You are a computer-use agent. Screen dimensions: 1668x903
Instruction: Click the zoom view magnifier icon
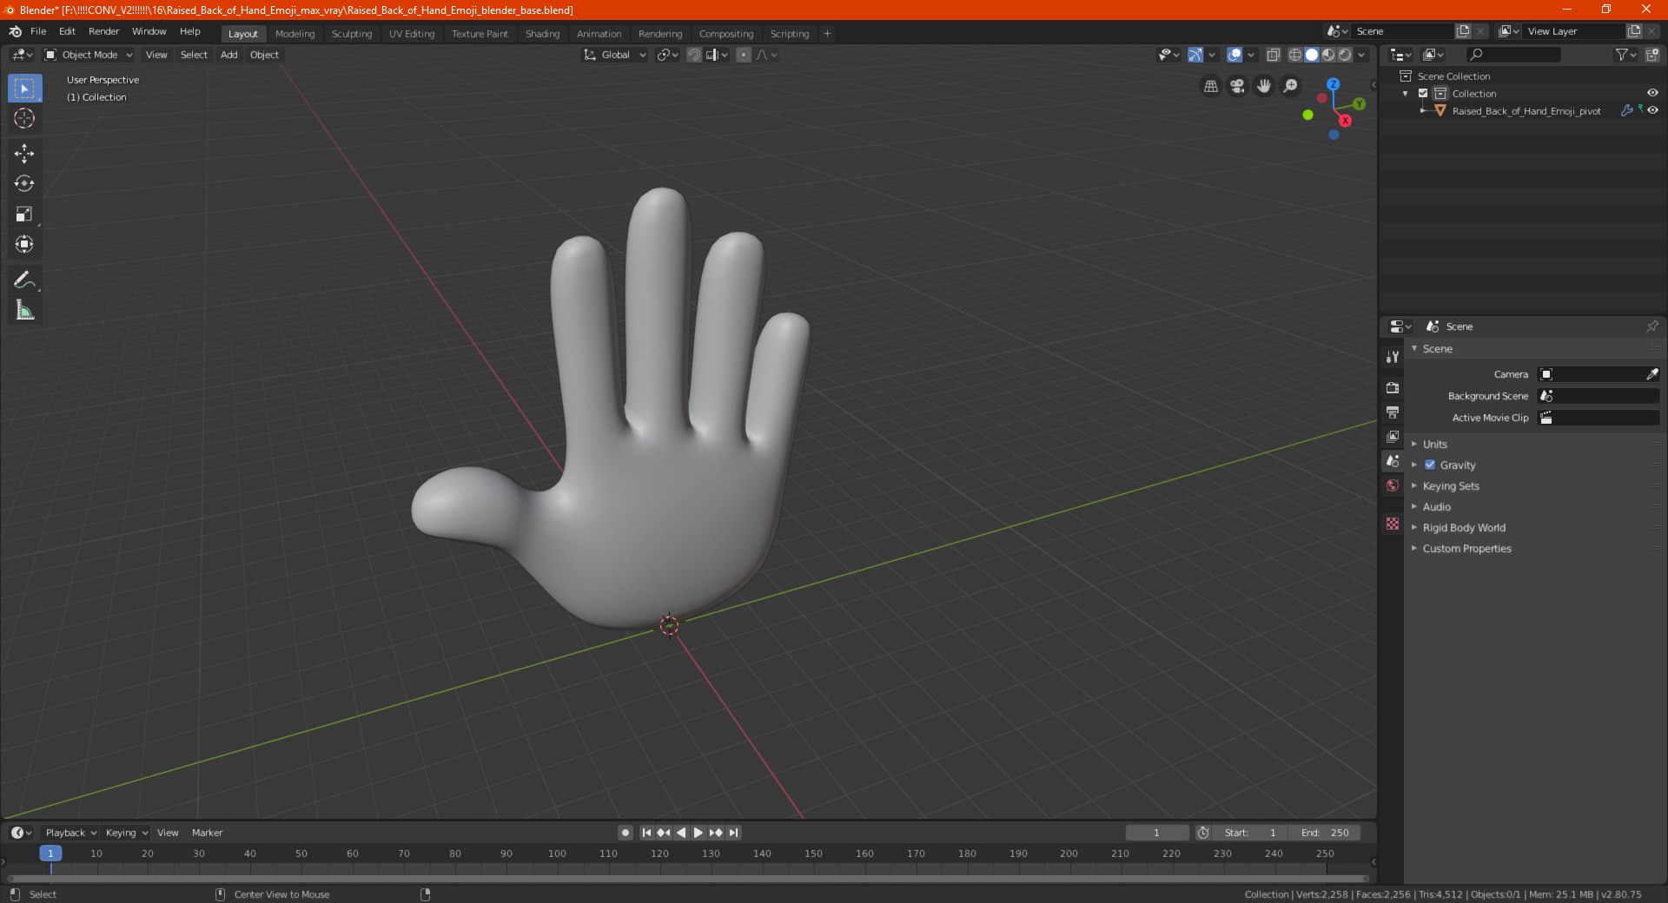coord(1291,86)
